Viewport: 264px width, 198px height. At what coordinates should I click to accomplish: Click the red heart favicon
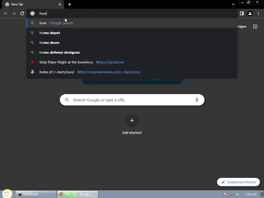point(32,62)
